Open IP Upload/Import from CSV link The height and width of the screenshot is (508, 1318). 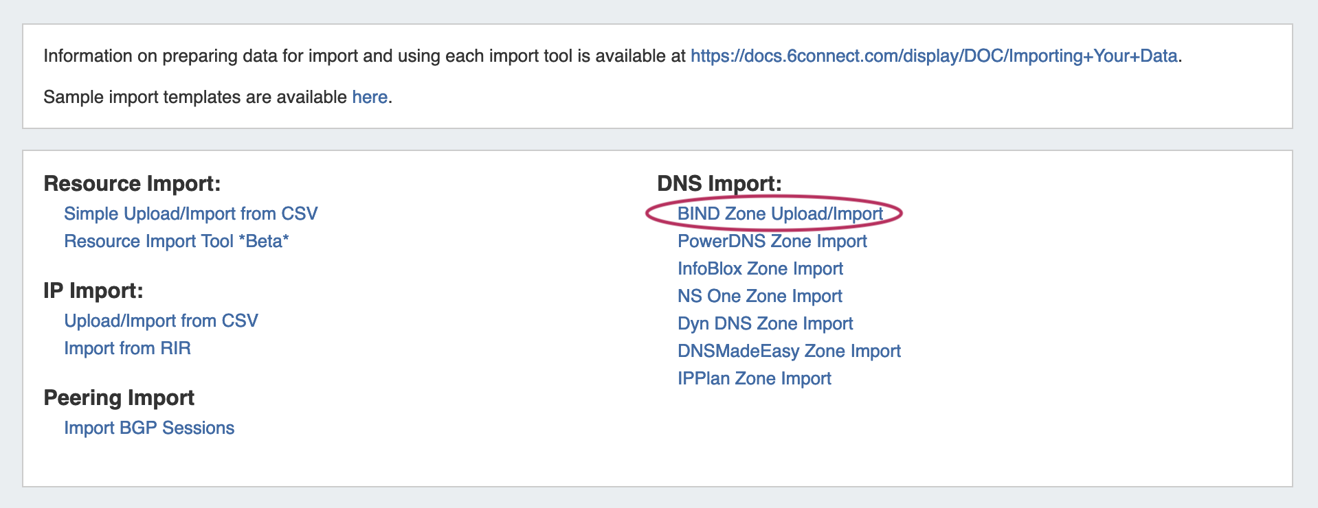click(x=161, y=321)
